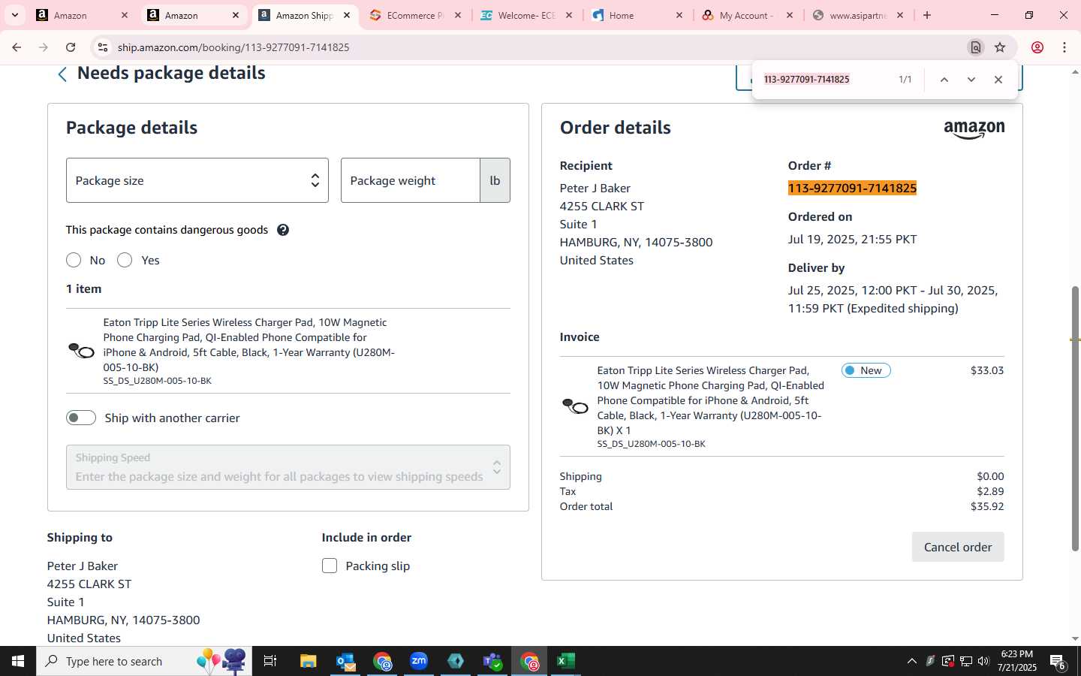Close the My Account tab

click(x=790, y=15)
